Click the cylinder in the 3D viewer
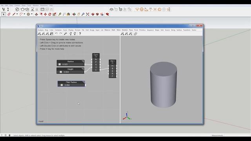 point(164,85)
